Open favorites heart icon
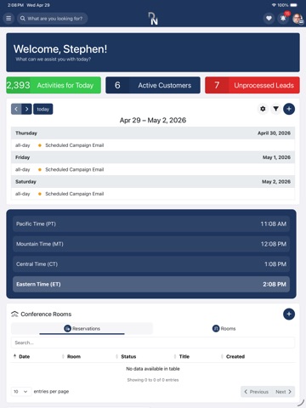The height and width of the screenshot is (408, 306). coord(269,19)
